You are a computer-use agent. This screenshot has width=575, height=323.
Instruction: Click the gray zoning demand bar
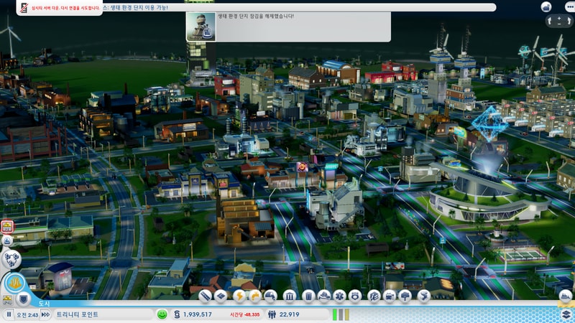click(341, 314)
